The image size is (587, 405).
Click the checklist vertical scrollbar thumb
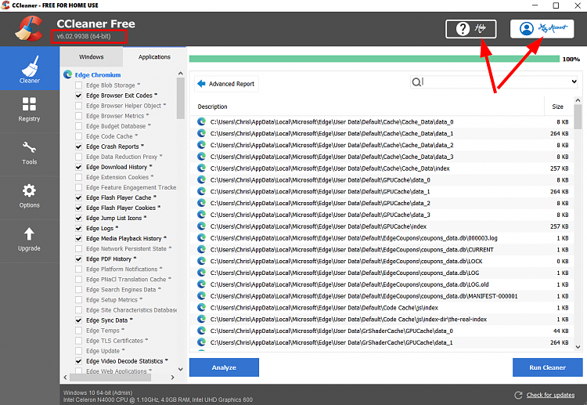(181, 98)
